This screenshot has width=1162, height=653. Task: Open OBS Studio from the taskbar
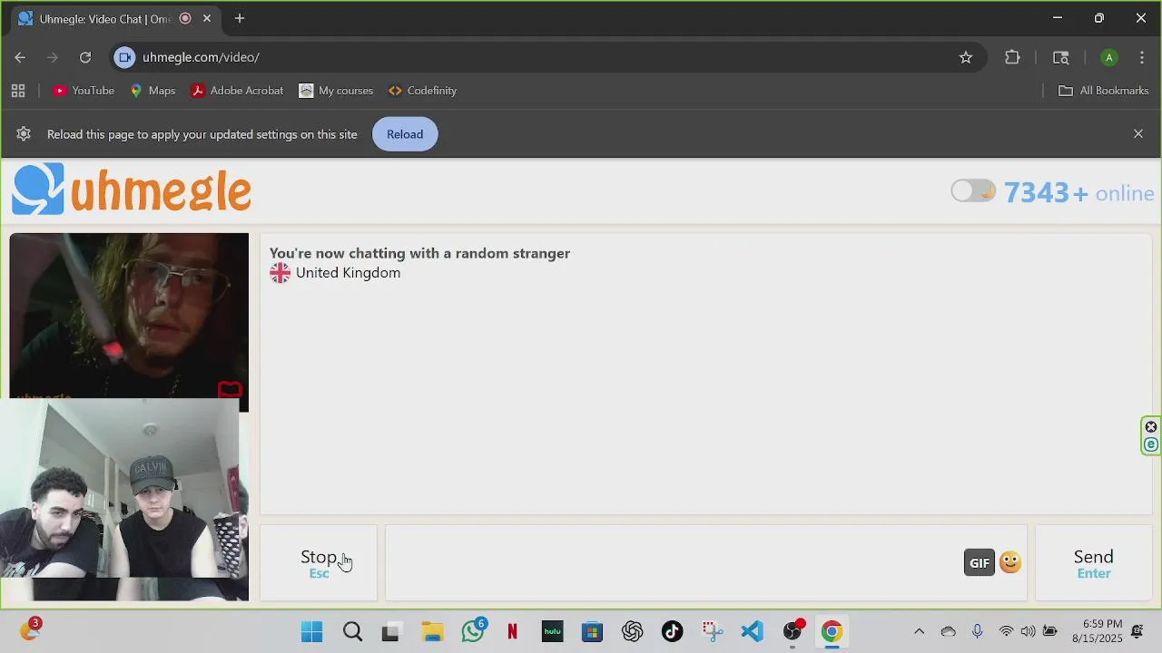coord(793,631)
